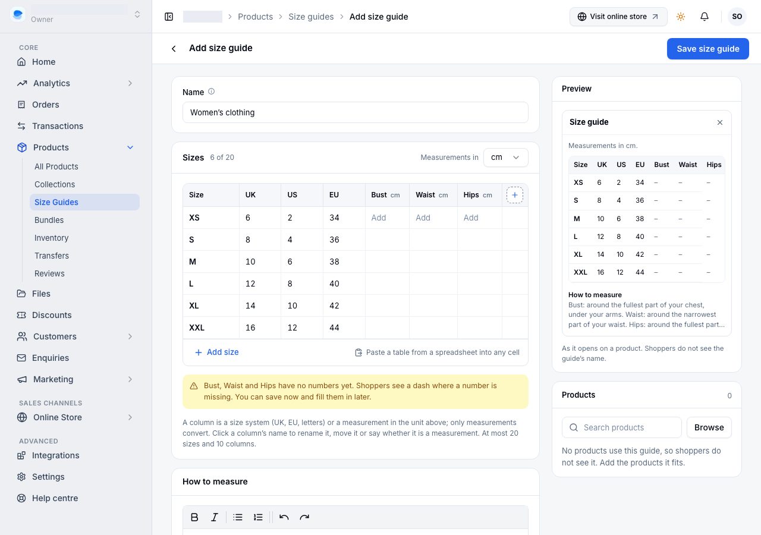
Task: Click Save size guide button
Action: (x=708, y=49)
